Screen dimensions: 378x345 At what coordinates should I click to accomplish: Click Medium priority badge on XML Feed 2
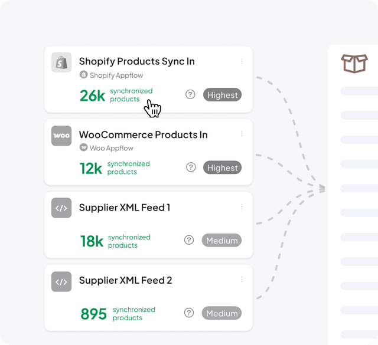click(x=221, y=313)
